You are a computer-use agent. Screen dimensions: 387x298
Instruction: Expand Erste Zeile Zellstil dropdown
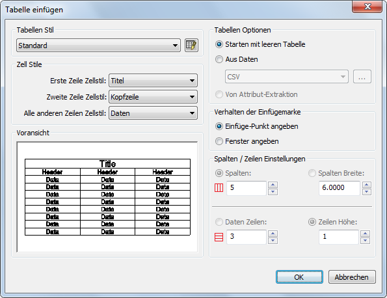tap(153, 81)
